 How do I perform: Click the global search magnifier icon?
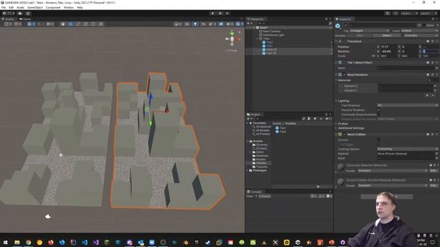pyautogui.click(x=395, y=14)
